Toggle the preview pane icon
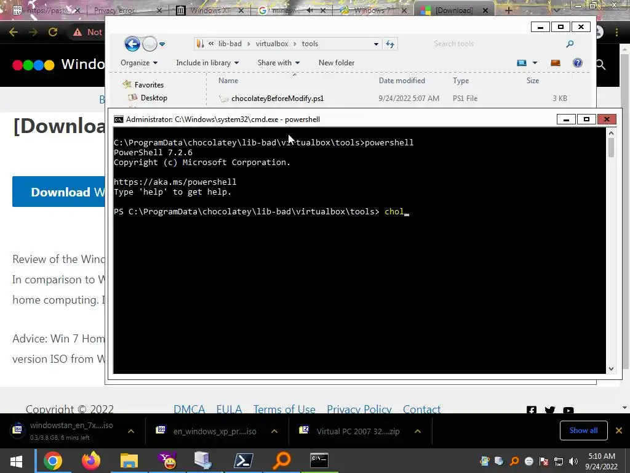This screenshot has width=630, height=473. [x=556, y=63]
